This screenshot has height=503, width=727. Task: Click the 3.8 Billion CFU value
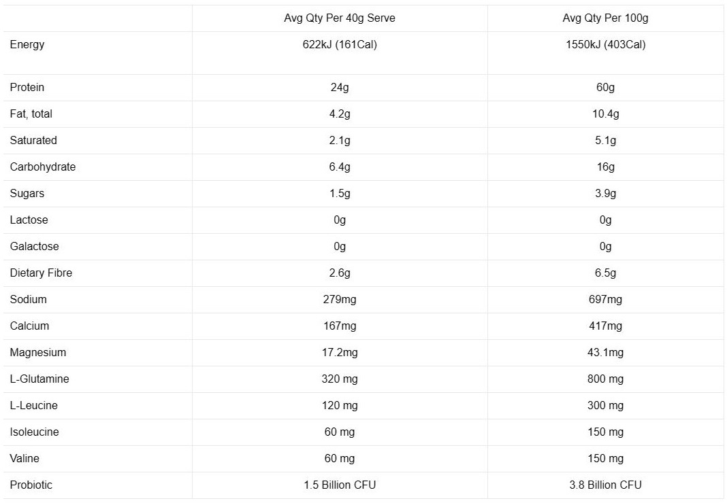coord(605,485)
